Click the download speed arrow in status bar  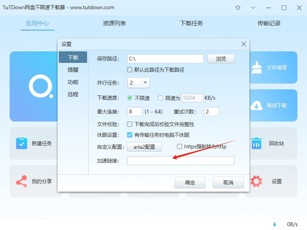click(x=274, y=224)
